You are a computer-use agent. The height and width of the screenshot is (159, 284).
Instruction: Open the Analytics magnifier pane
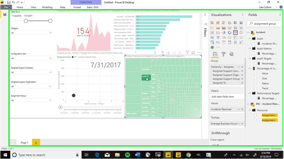[232, 54]
